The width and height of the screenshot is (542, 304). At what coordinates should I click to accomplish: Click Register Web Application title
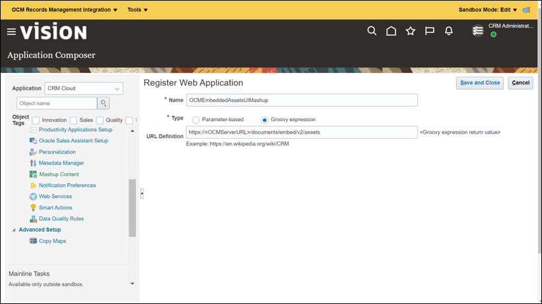(x=193, y=83)
